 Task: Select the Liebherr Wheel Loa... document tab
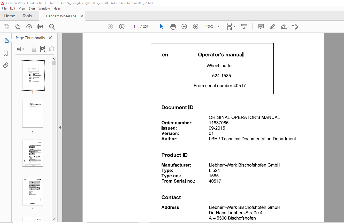tap(62, 16)
